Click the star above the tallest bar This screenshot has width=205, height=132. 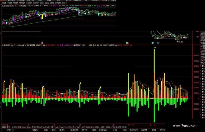coord(155,47)
